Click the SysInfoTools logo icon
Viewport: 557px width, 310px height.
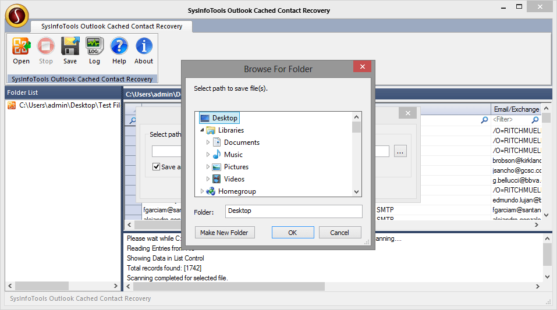click(17, 16)
